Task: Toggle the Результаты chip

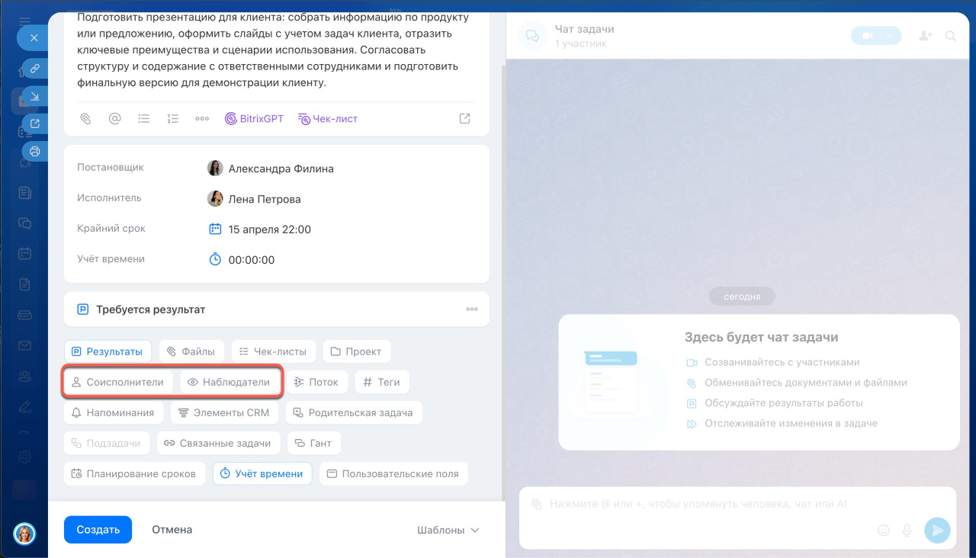Action: [108, 351]
